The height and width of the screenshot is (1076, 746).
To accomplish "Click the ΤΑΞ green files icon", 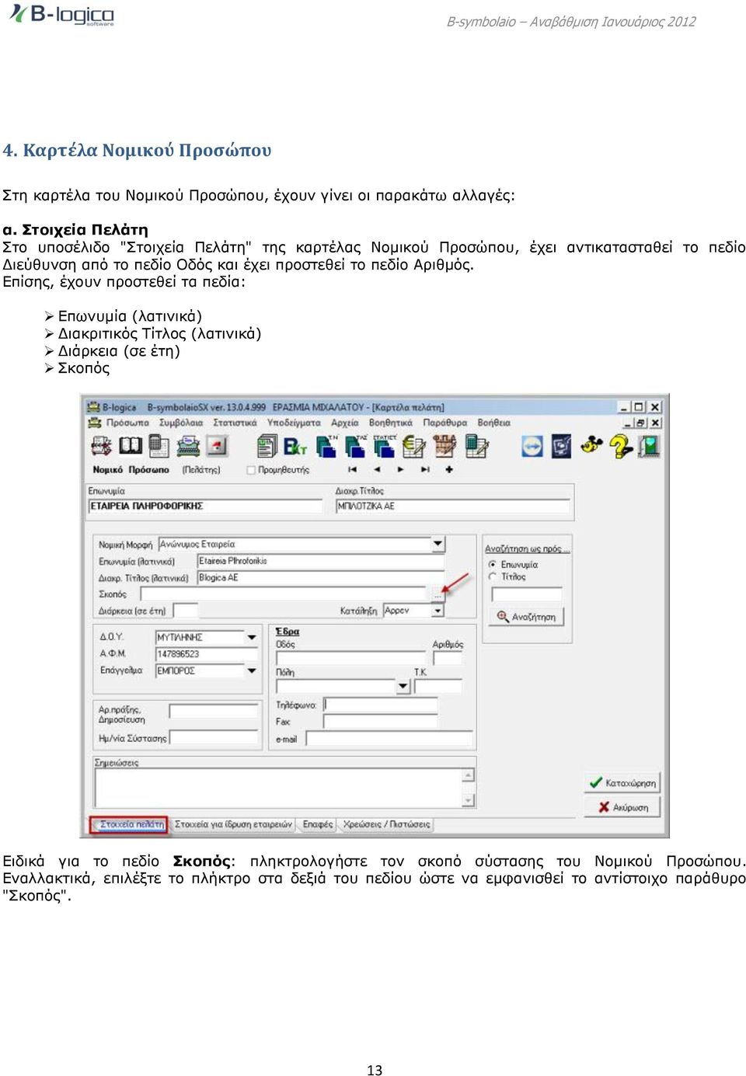I will coord(355,445).
